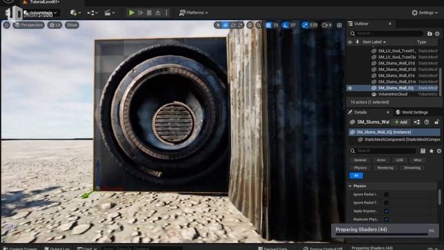
Task: Adjust camera speed 4 setting
Action: tap(327, 25)
